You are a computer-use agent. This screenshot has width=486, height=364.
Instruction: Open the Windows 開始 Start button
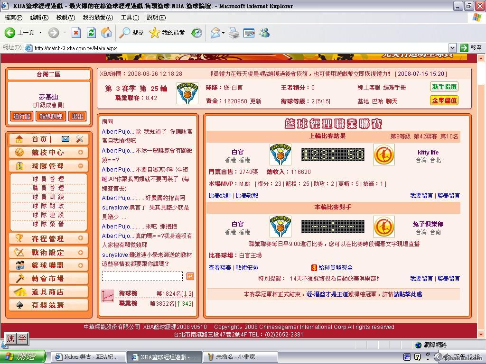point(23,356)
